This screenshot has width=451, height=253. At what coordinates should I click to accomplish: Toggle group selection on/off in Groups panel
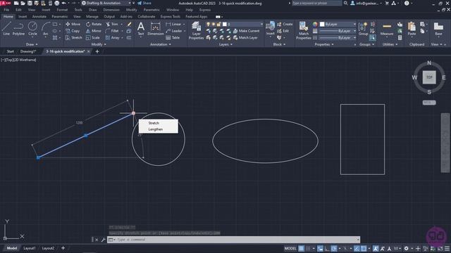[373, 37]
